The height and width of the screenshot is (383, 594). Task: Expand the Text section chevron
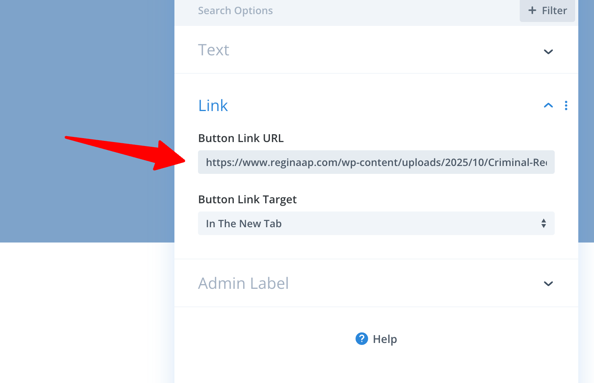548,52
